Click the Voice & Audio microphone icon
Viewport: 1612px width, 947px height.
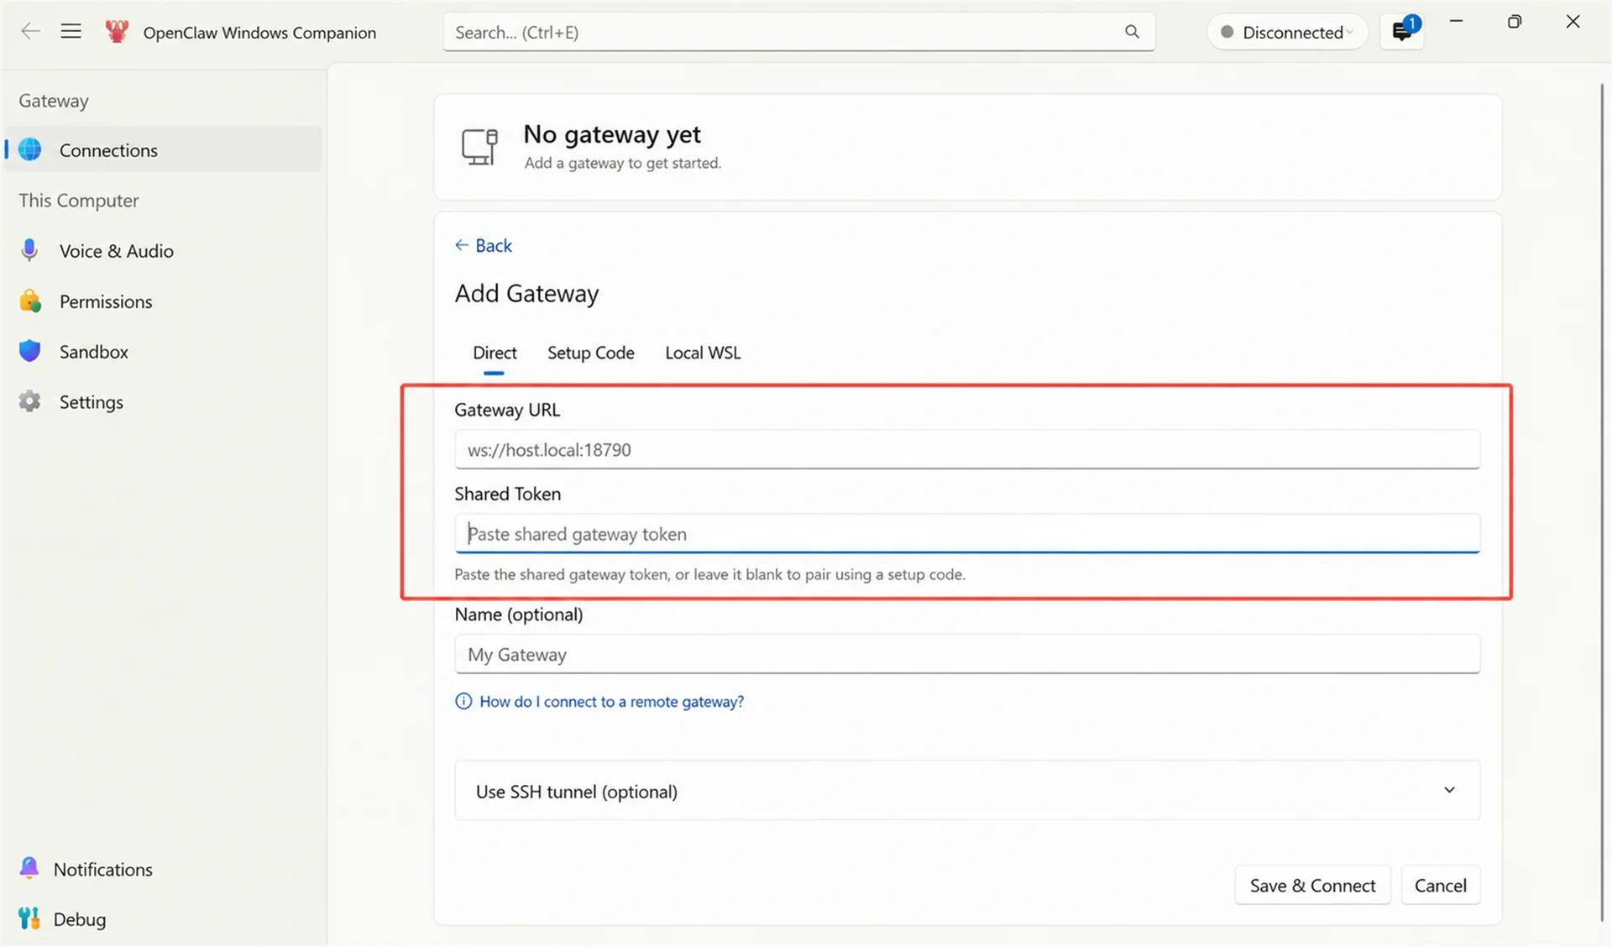tap(30, 250)
